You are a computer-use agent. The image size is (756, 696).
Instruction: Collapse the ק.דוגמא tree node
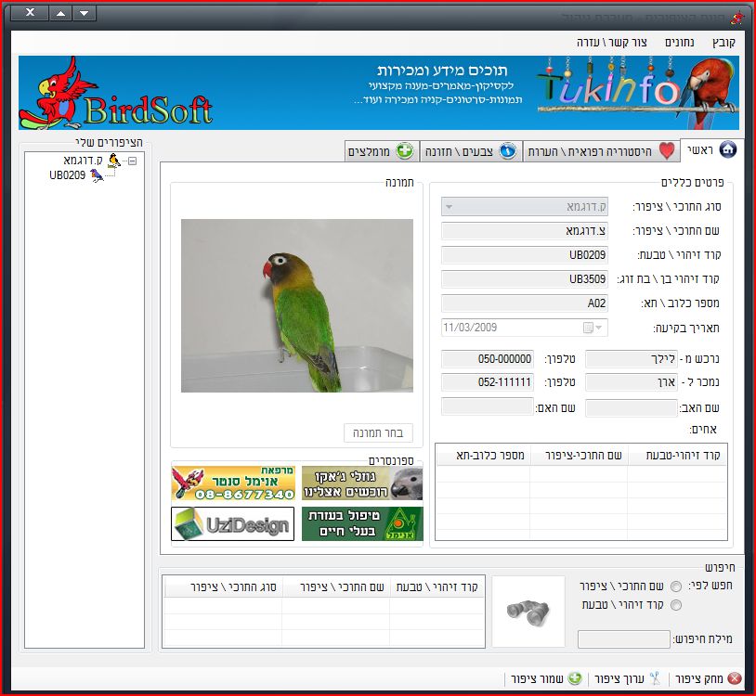(132, 161)
